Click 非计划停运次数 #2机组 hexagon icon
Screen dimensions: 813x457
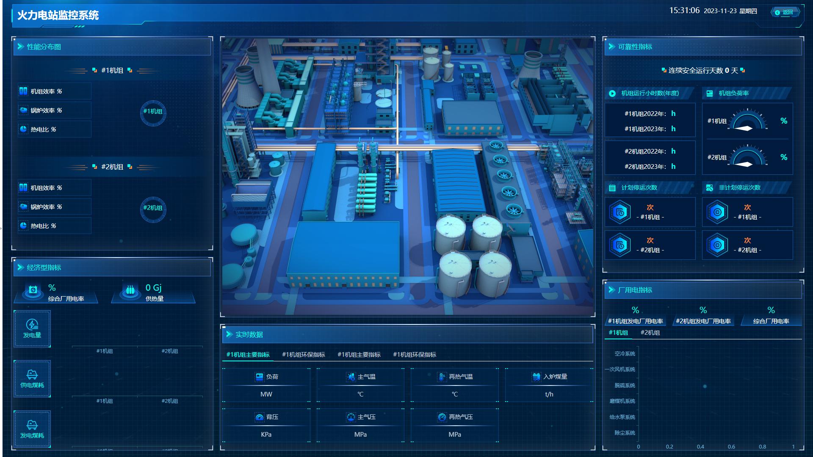point(717,245)
